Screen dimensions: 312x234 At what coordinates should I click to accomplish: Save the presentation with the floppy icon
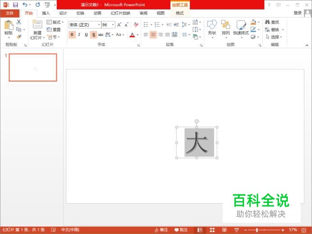tap(15, 5)
